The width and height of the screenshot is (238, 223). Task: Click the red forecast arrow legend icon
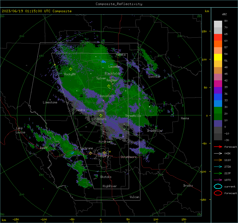[218, 147]
